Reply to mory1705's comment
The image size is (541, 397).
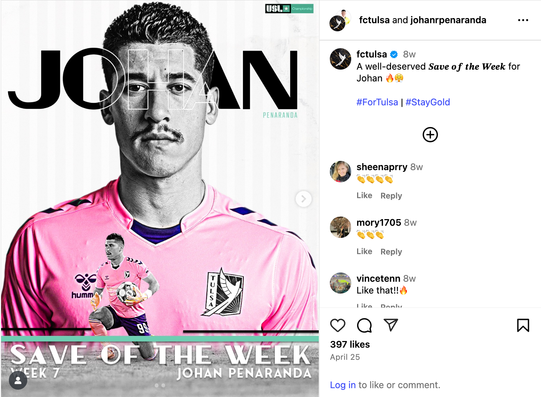[391, 252]
